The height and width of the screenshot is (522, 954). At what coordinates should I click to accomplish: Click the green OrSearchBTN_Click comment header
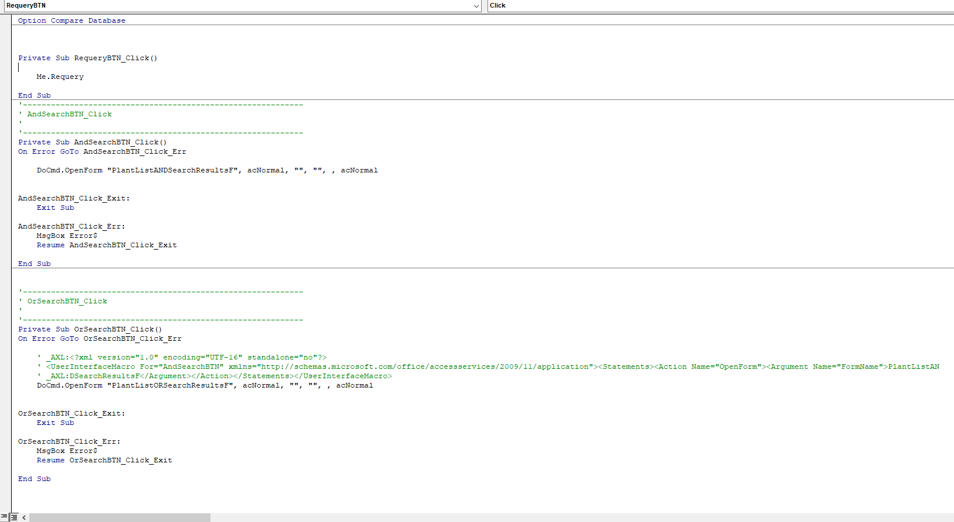click(67, 301)
